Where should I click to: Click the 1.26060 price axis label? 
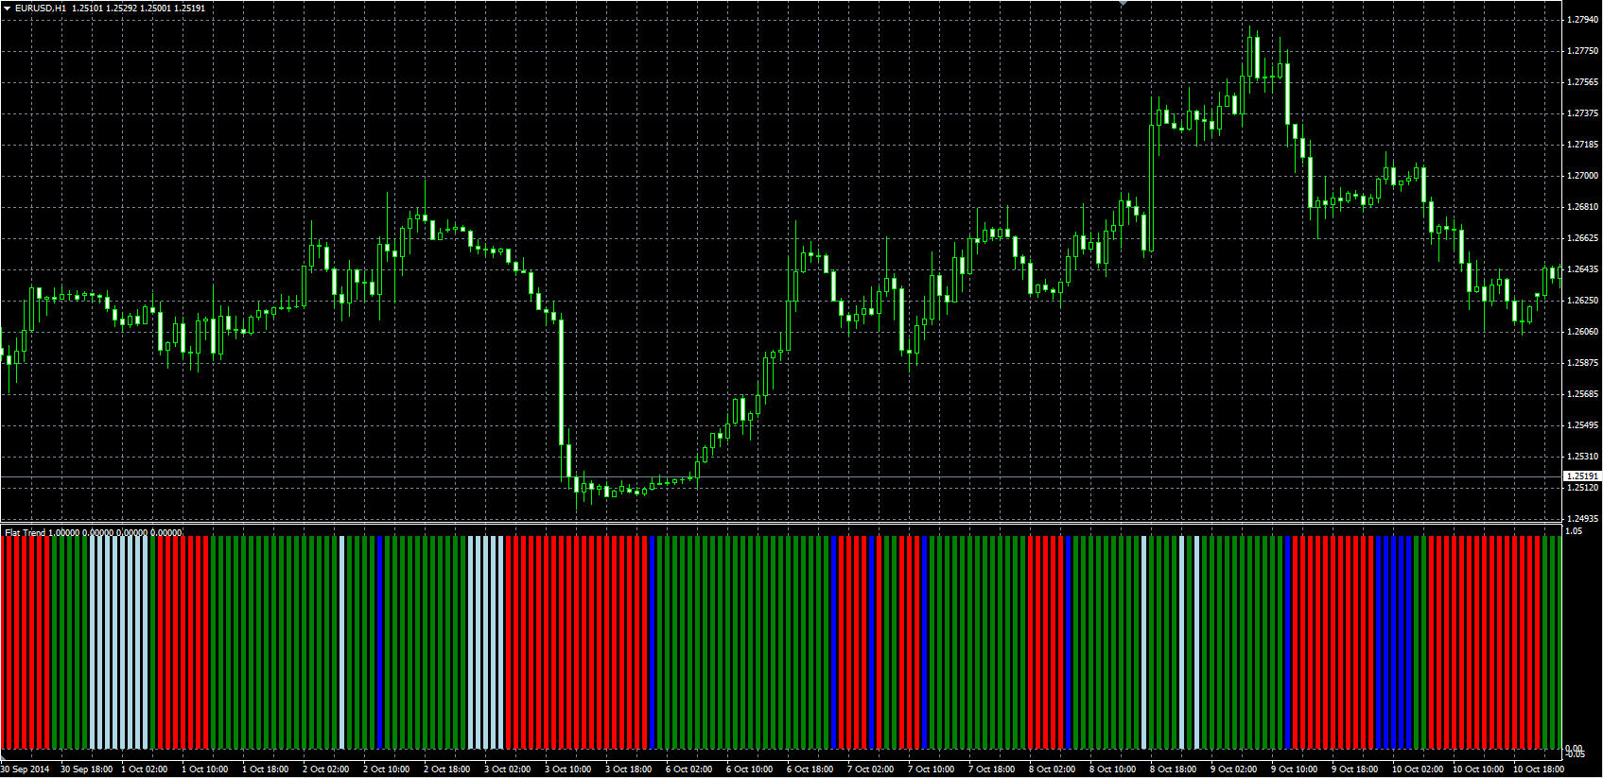click(x=1582, y=332)
